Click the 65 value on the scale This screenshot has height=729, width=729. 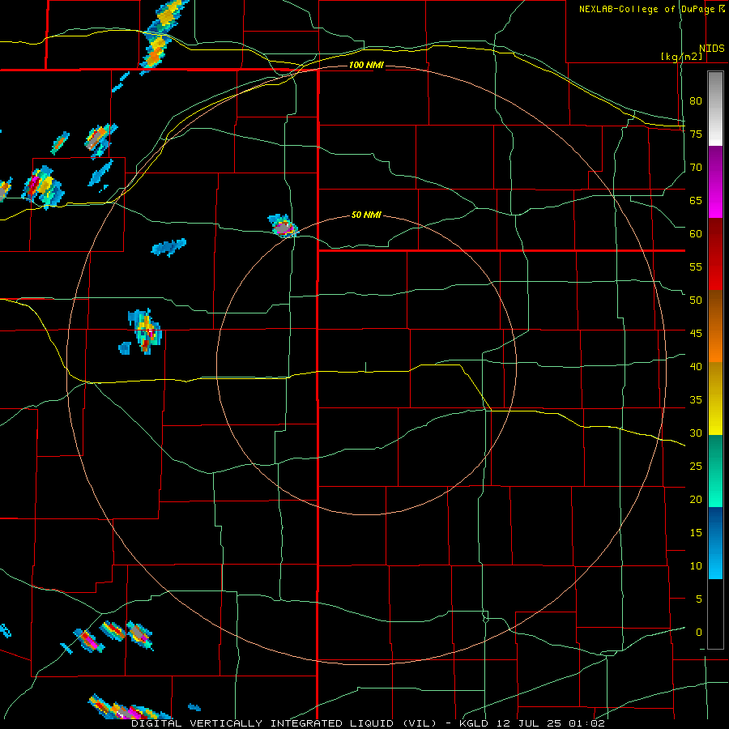click(x=696, y=200)
